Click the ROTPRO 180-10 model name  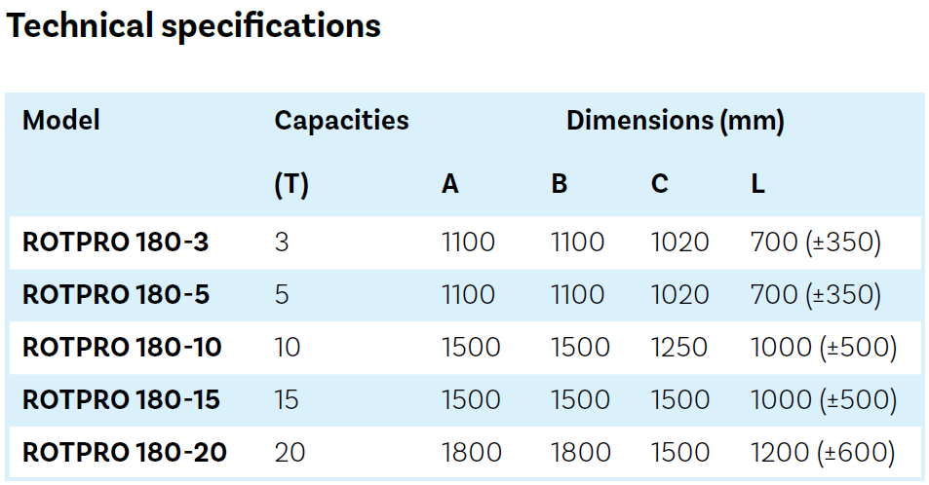tap(122, 348)
